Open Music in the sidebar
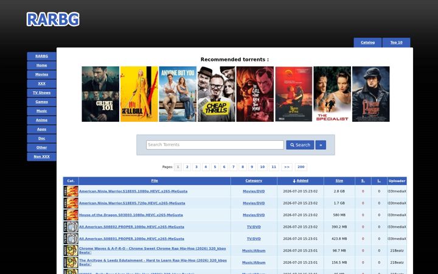This screenshot has width=438, height=274. click(x=41, y=111)
